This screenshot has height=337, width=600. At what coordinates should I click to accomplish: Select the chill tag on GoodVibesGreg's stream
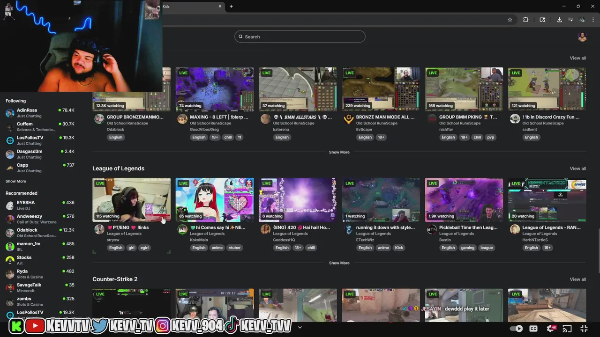228,137
